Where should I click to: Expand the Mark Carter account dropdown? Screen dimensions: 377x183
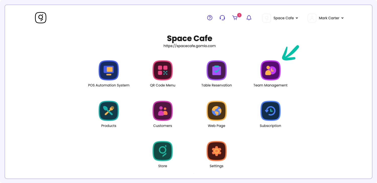pyautogui.click(x=331, y=18)
